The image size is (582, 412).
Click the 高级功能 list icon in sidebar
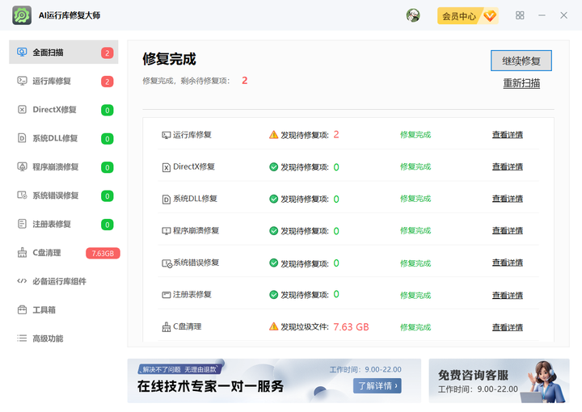tap(22, 338)
